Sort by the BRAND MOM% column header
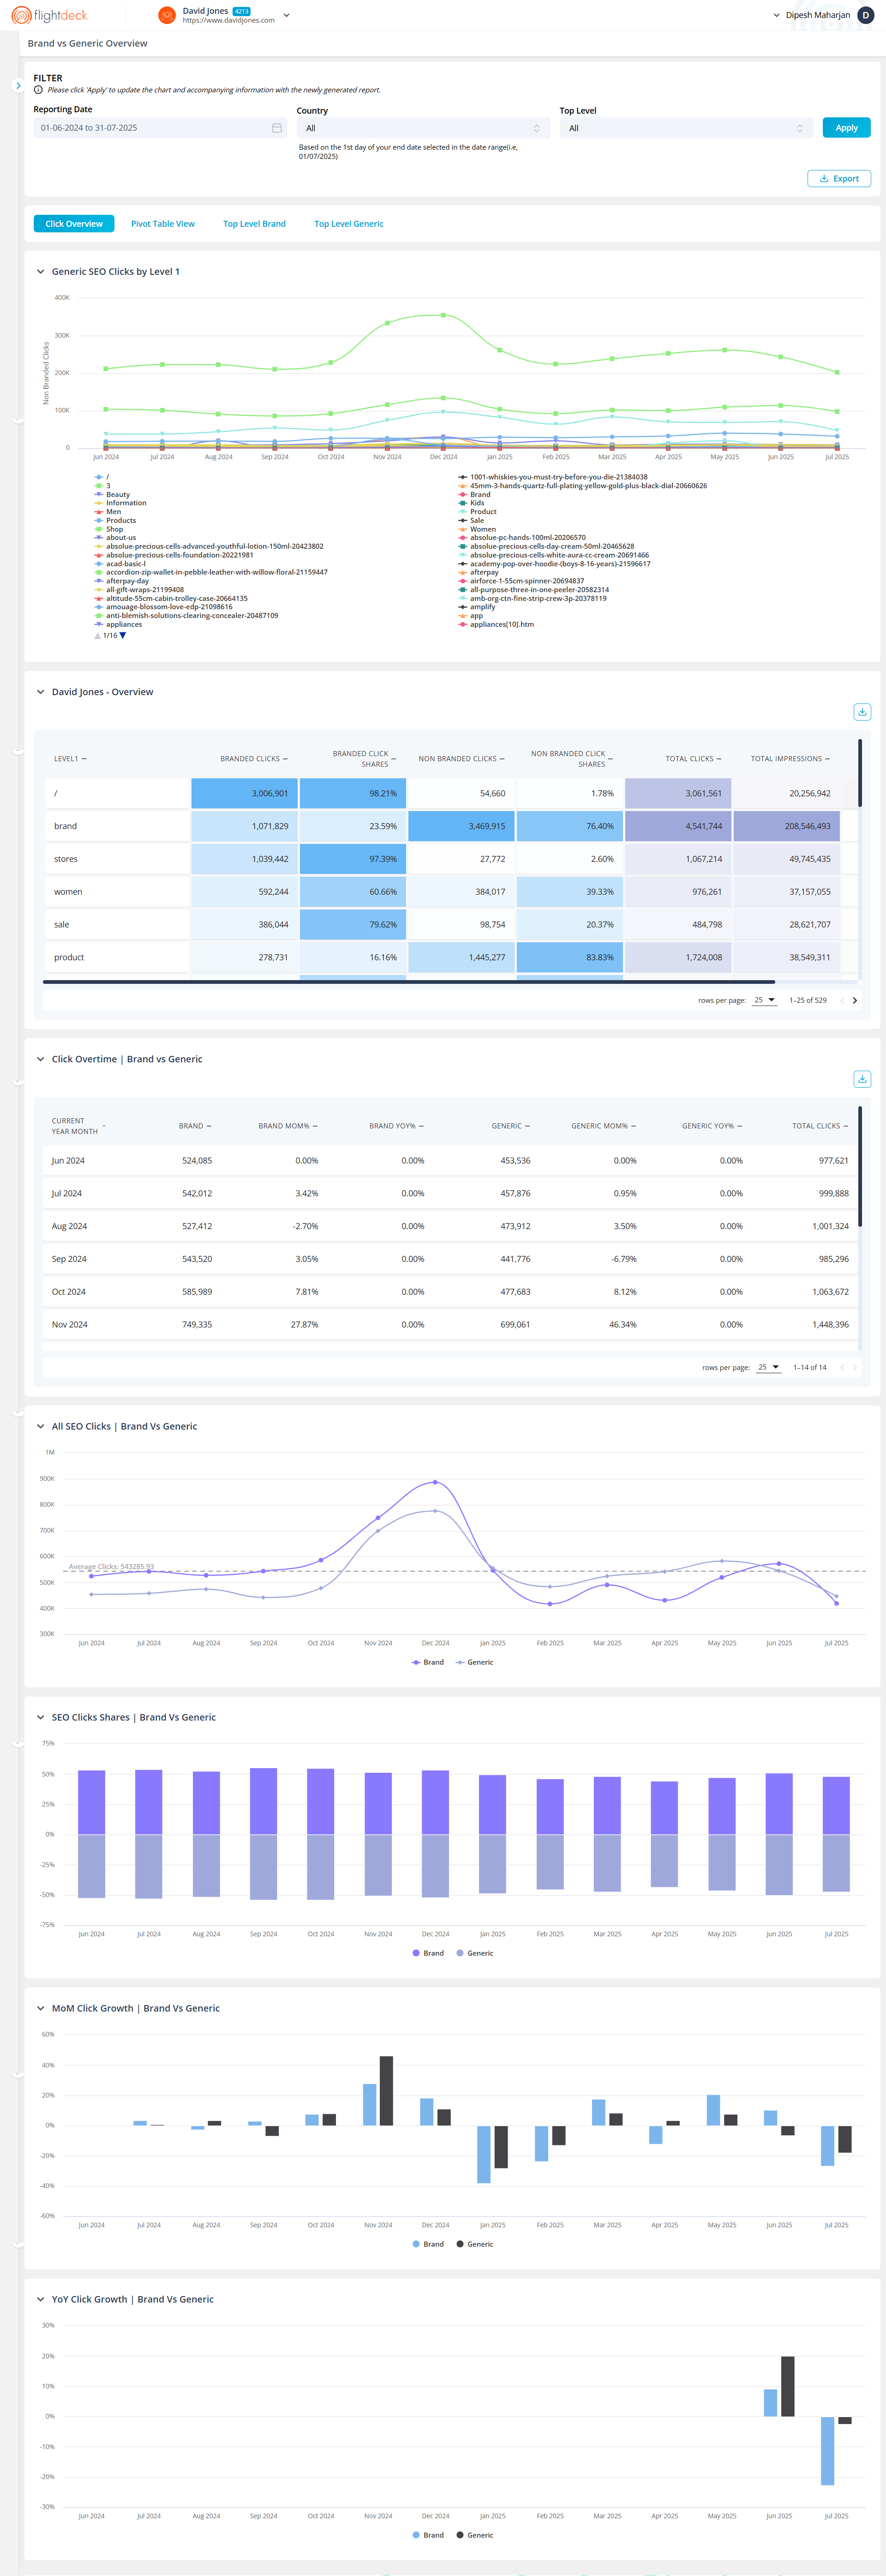886x2576 pixels. click(287, 1126)
